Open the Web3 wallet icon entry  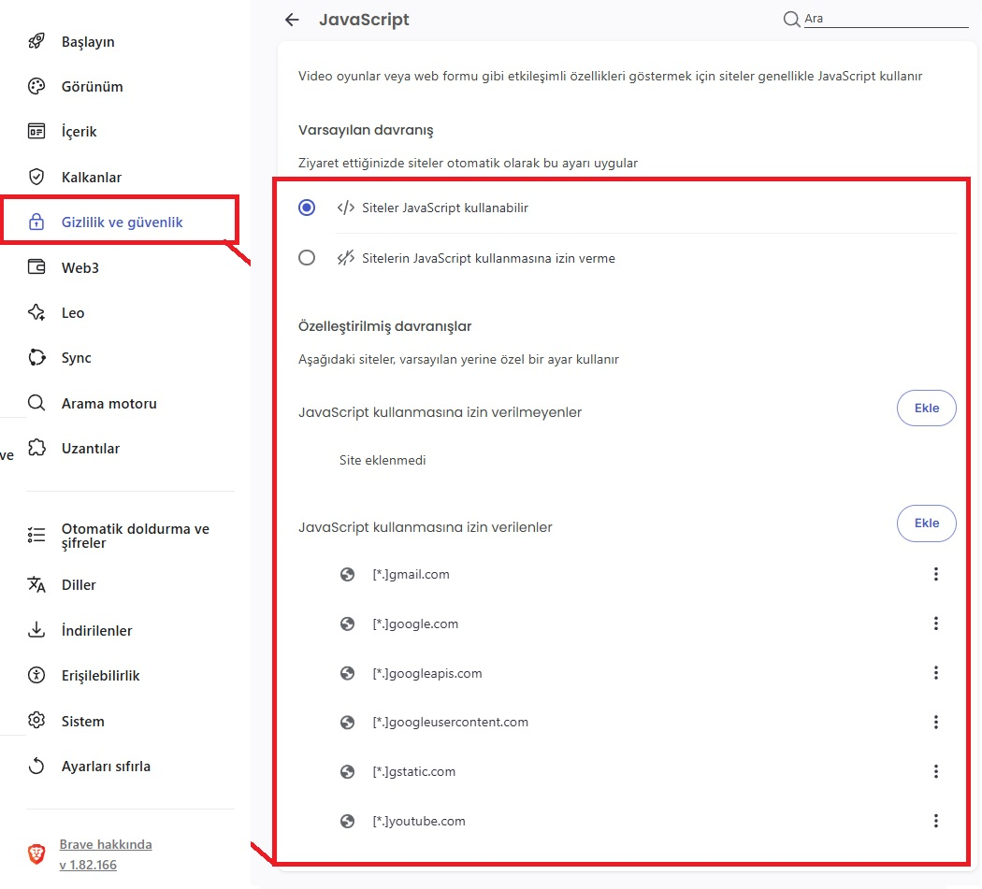click(36, 267)
